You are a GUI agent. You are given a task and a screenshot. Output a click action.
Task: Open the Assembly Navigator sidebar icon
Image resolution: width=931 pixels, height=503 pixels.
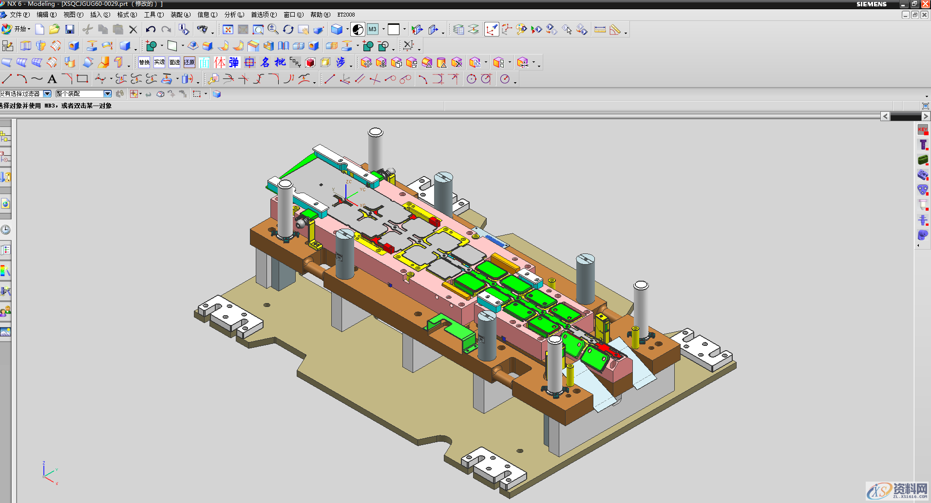[5, 137]
